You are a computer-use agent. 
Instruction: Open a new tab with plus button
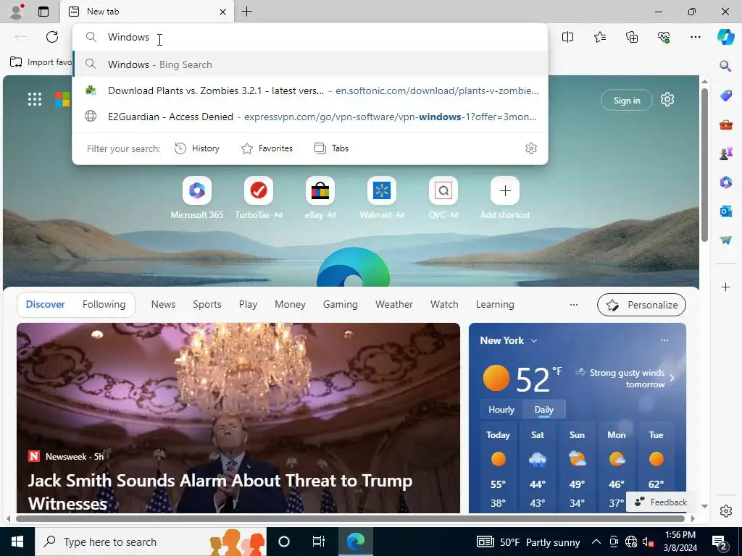coord(246,12)
